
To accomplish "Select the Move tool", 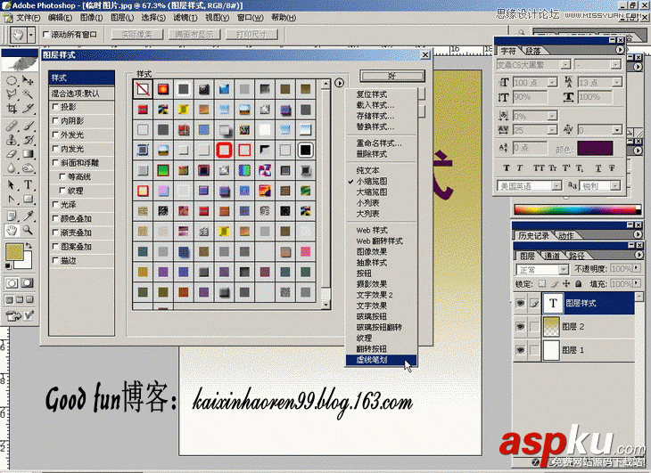I will pos(28,80).
